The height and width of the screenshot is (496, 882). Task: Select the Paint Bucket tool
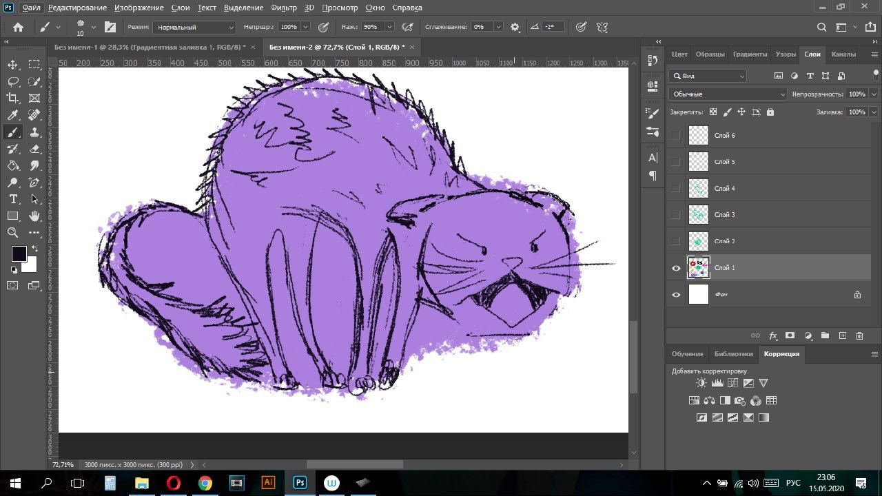12,165
